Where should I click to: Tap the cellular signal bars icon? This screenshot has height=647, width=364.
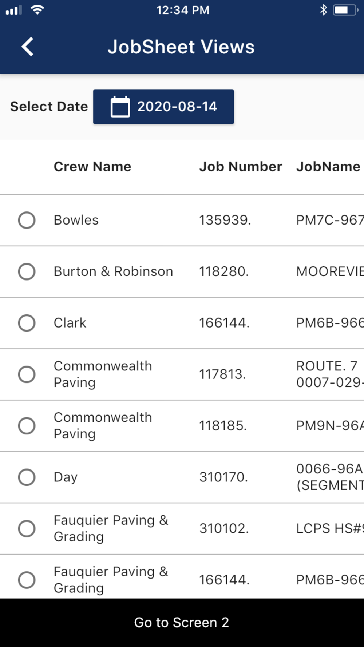coord(14,10)
